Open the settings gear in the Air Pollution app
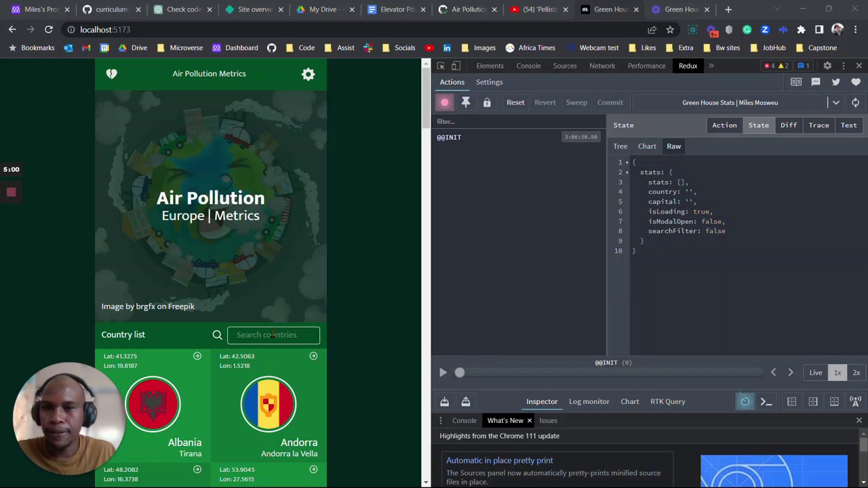Viewport: 868px width, 488px height. coord(308,74)
